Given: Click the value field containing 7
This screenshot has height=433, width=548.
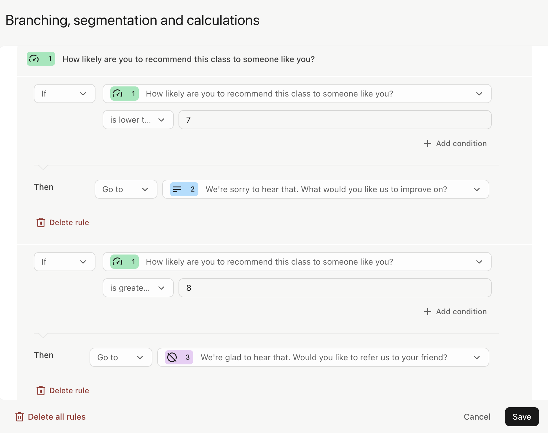Looking at the screenshot, I should coord(335,120).
